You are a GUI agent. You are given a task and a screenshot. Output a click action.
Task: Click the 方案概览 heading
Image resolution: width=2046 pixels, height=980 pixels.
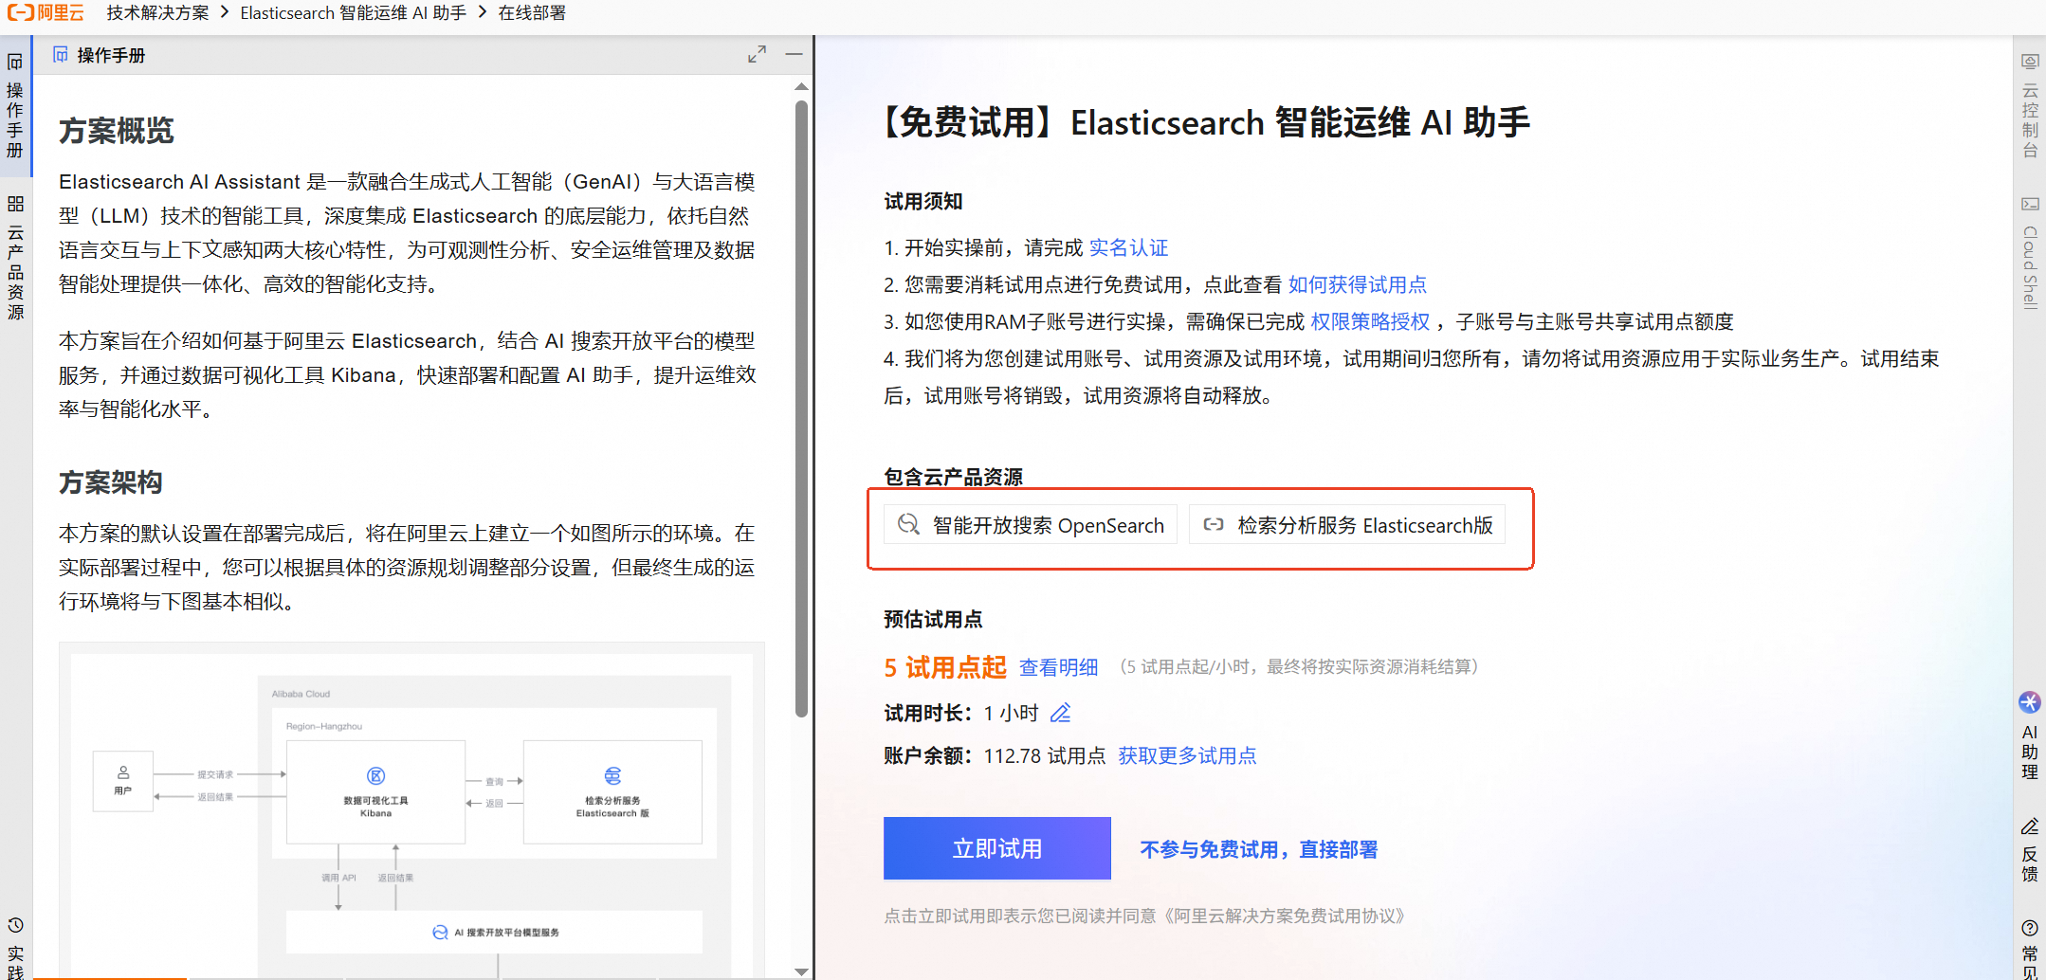pyautogui.click(x=117, y=131)
